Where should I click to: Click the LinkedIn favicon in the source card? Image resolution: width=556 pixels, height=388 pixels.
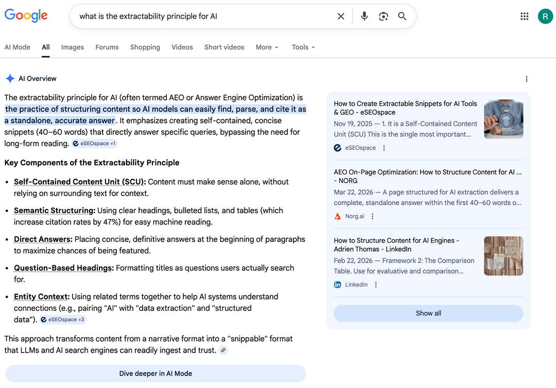coord(338,285)
